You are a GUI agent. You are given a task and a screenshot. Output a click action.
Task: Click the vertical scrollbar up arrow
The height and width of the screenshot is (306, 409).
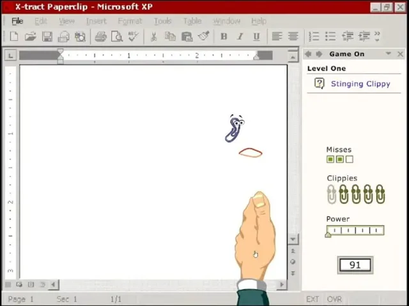[293, 57]
